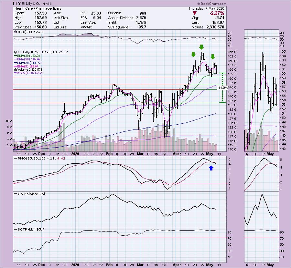The width and height of the screenshot is (291, 268).
Task: Click the volume bars icon in the legend
Action: point(16,70)
